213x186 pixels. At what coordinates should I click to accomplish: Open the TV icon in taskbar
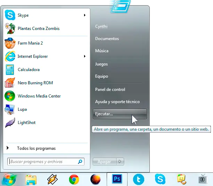[x=203, y=179]
